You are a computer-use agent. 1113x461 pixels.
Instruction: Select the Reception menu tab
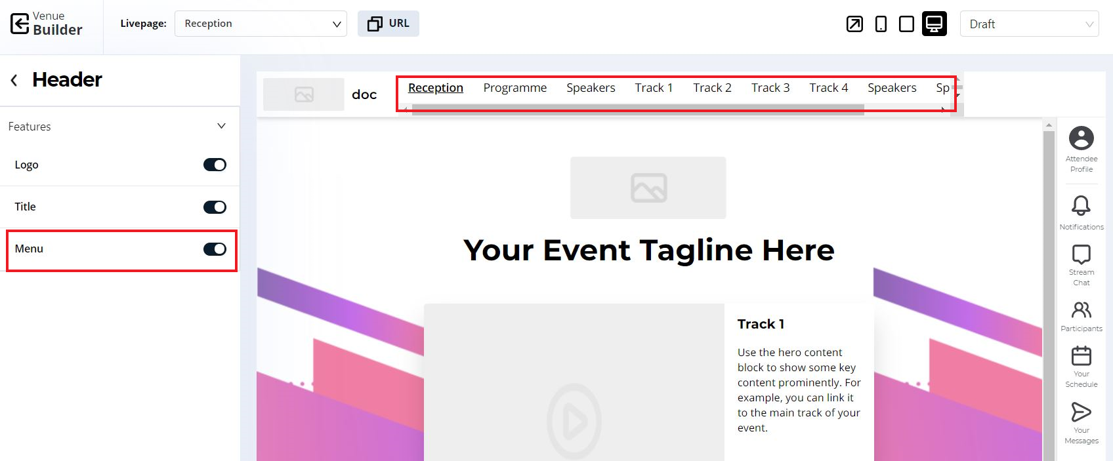click(x=436, y=88)
